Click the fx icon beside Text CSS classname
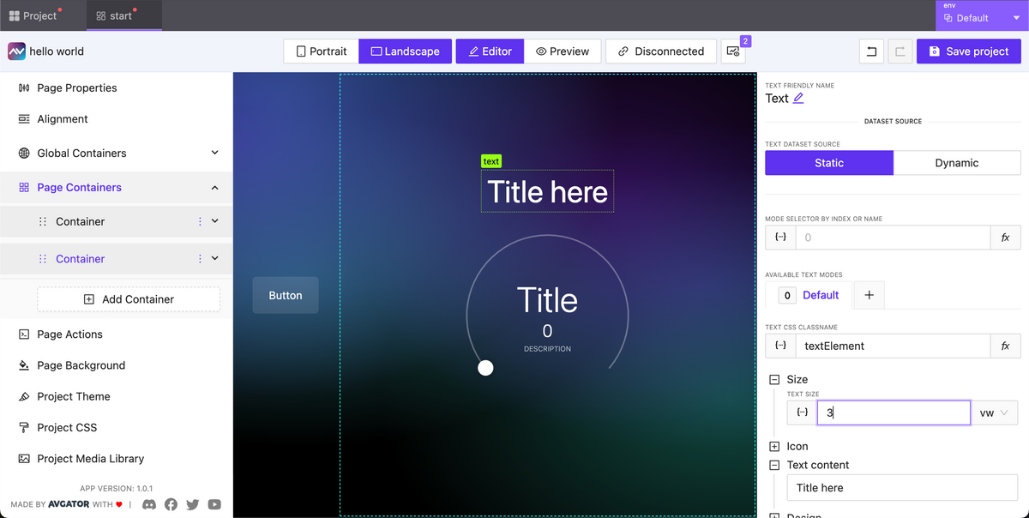This screenshot has height=518, width=1029. point(1005,346)
